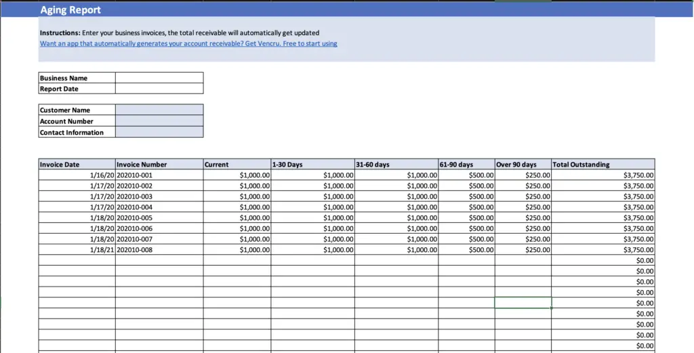Click the empty Report Date value cell

[159, 89]
